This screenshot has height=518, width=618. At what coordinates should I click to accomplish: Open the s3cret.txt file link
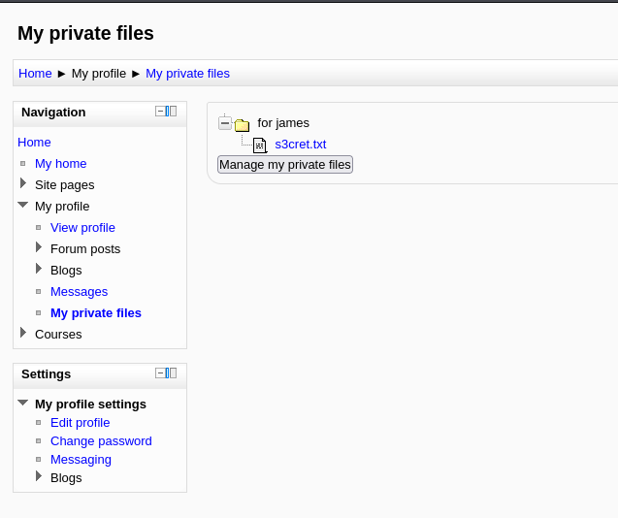coord(300,145)
